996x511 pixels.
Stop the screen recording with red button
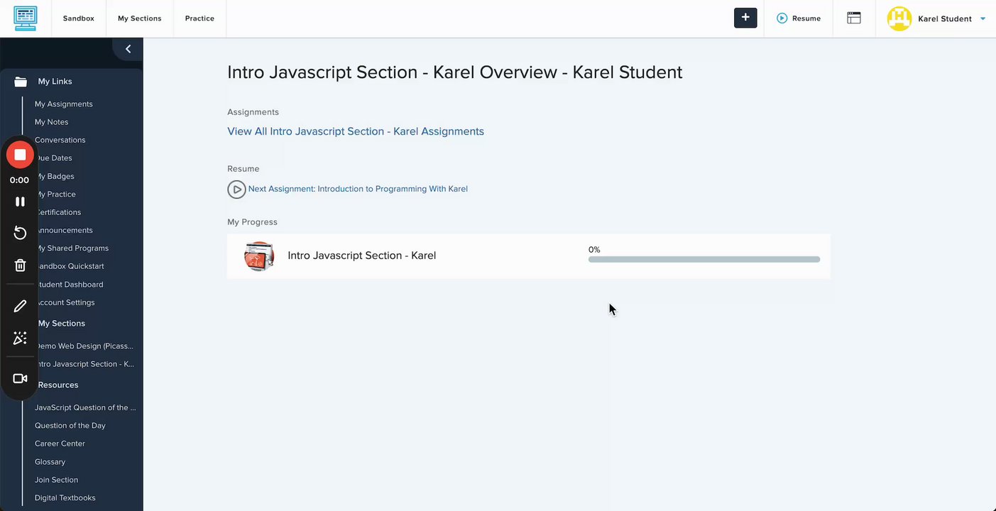point(20,155)
